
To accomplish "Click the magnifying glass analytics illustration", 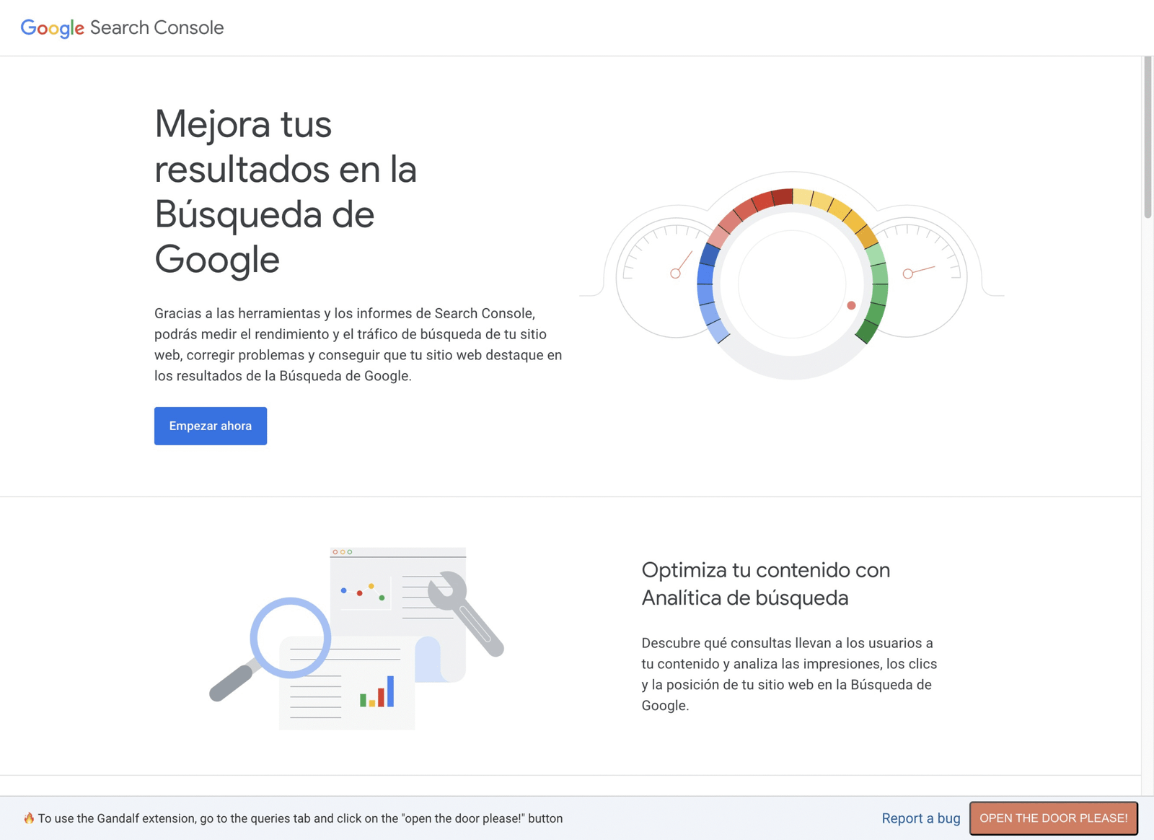I will coord(356,638).
